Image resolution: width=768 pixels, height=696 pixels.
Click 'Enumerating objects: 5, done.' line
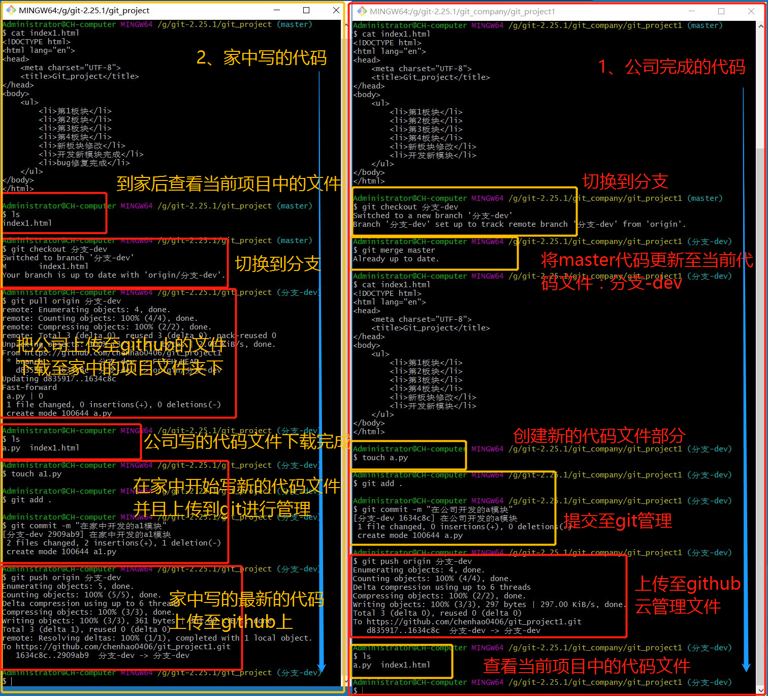tap(68, 586)
